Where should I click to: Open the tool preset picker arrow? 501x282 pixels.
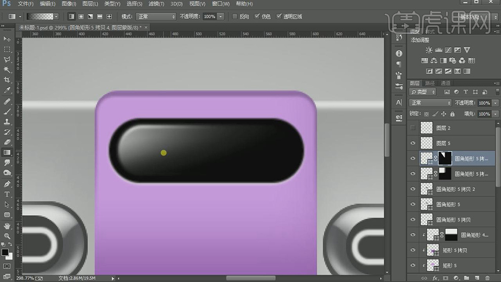(20, 16)
